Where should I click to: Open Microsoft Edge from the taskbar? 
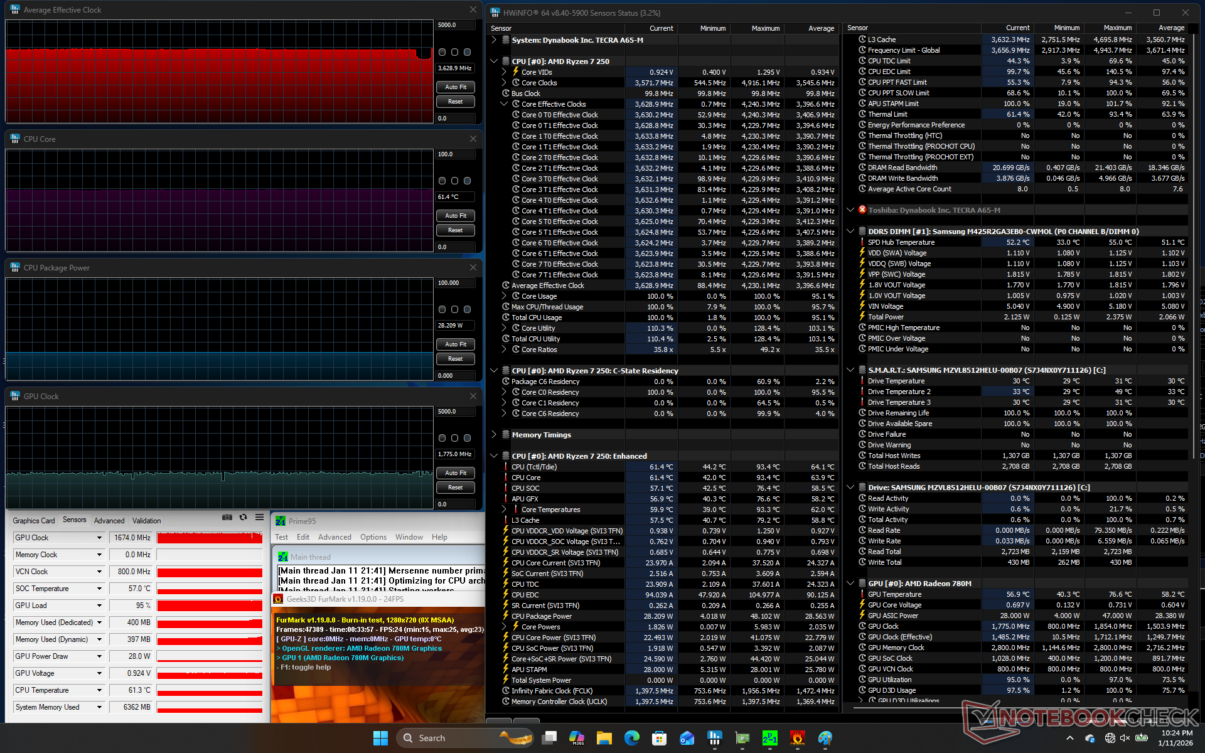[x=631, y=738]
